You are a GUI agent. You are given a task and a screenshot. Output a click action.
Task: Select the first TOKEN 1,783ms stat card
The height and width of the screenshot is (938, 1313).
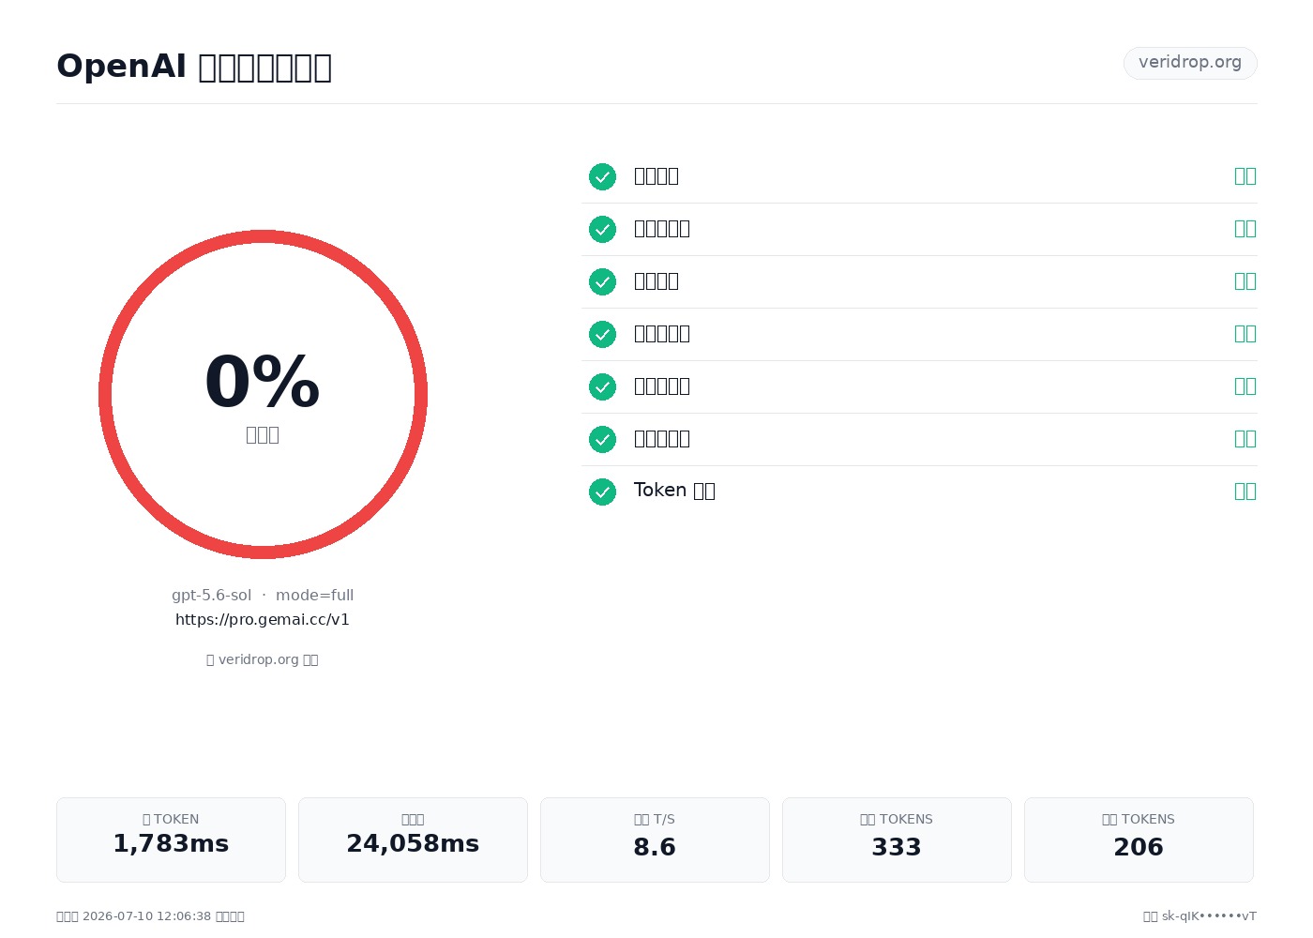171,840
